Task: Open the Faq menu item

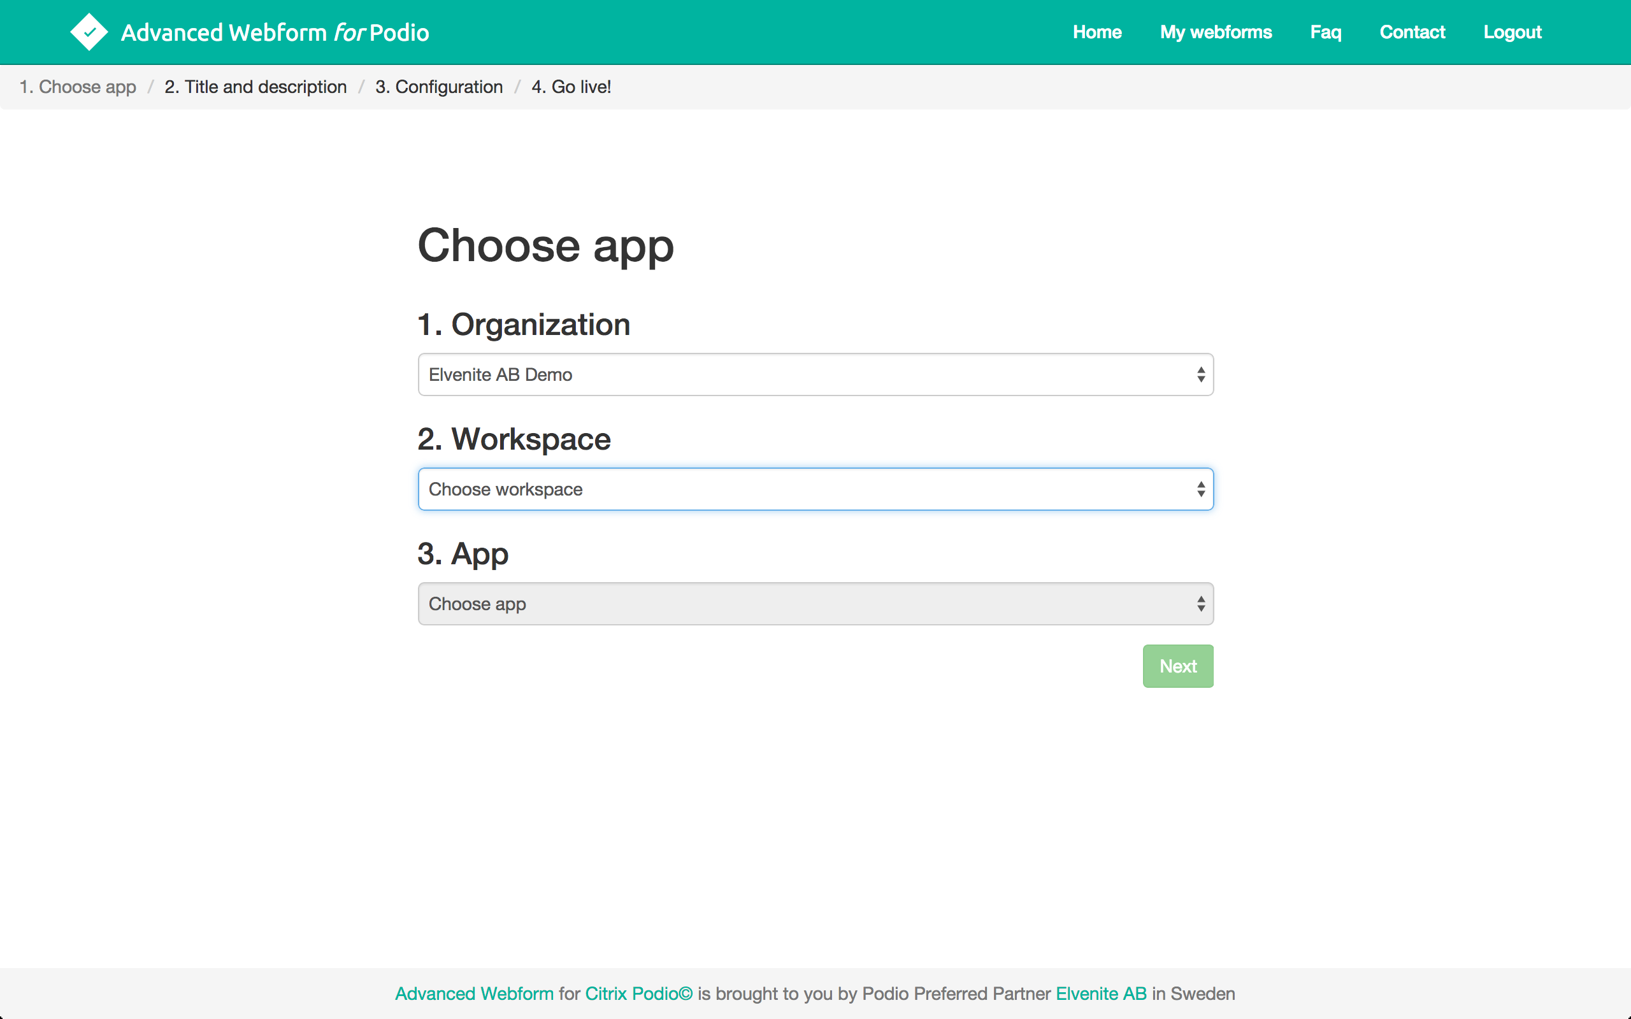Action: click(x=1325, y=32)
